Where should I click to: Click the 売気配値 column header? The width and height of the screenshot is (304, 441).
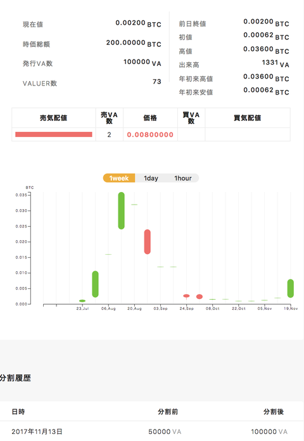53,118
